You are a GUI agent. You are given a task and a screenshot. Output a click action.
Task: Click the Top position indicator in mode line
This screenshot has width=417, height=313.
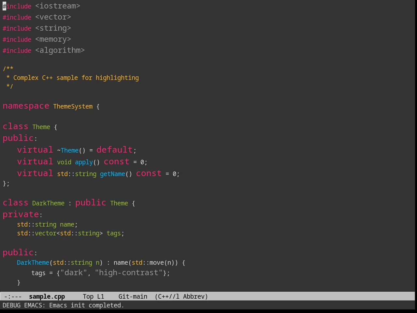[x=88, y=296]
